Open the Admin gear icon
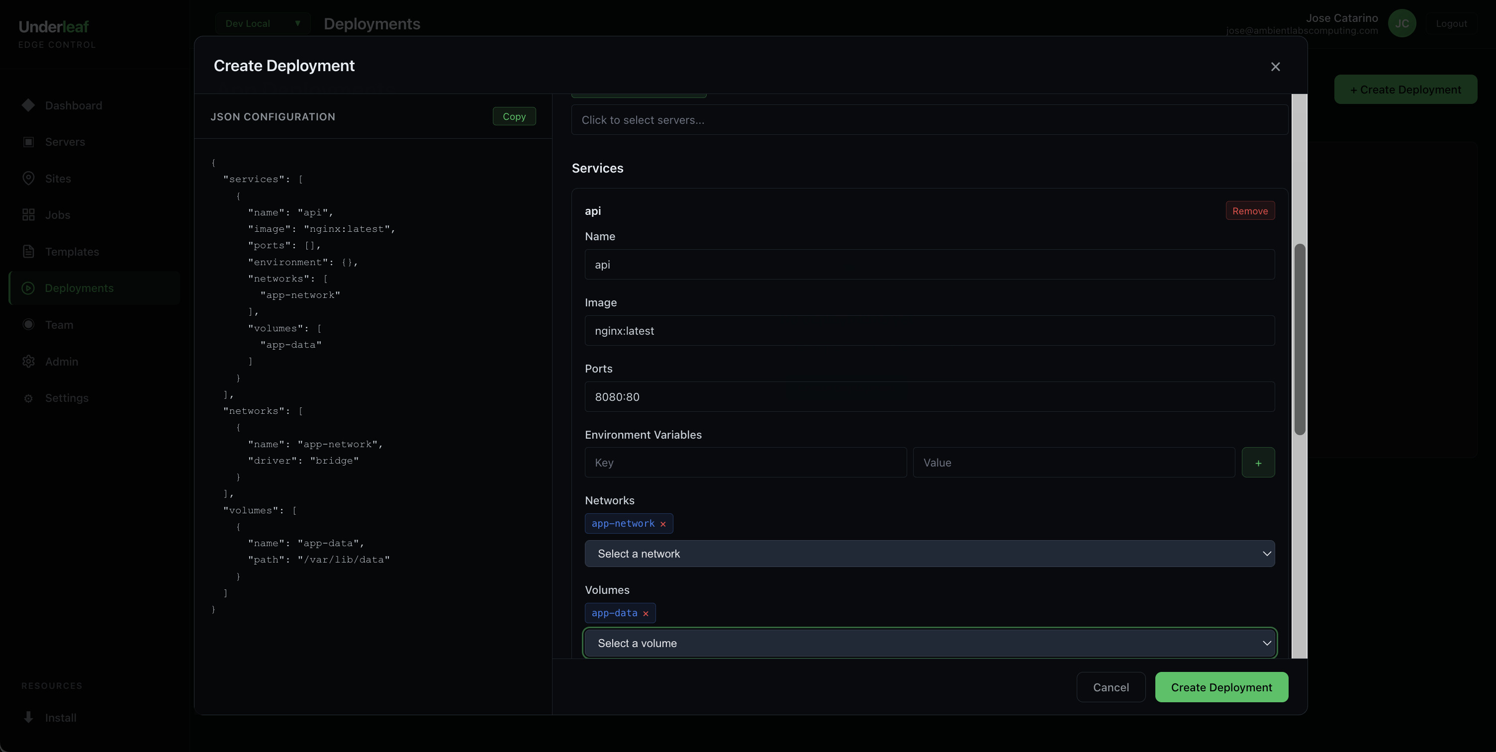 point(29,361)
